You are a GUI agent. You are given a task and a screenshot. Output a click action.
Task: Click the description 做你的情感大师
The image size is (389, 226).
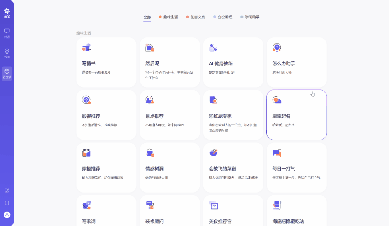point(156,178)
